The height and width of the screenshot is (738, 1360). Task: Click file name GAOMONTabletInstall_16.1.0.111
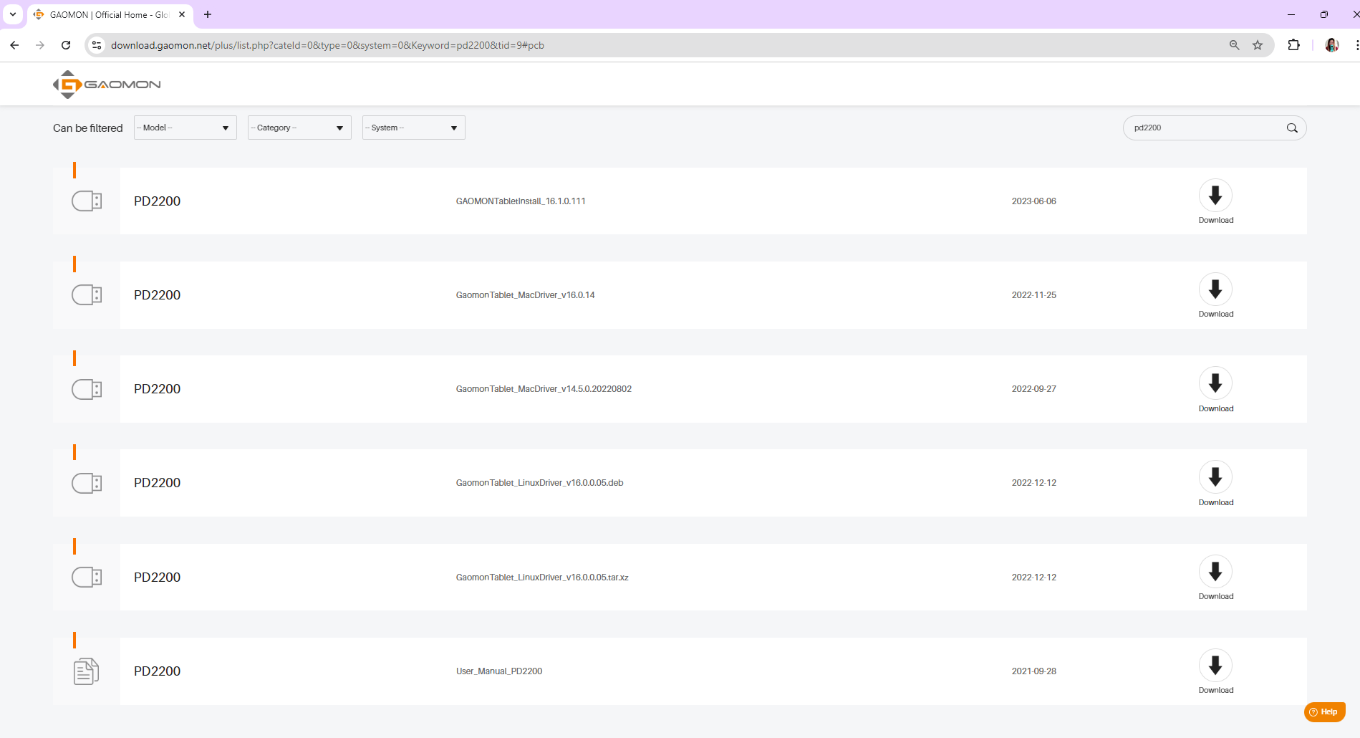(x=521, y=201)
